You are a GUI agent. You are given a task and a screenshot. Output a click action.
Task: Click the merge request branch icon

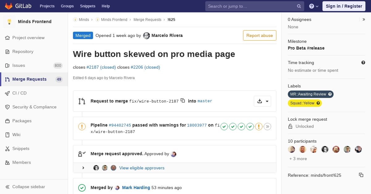[82, 101]
